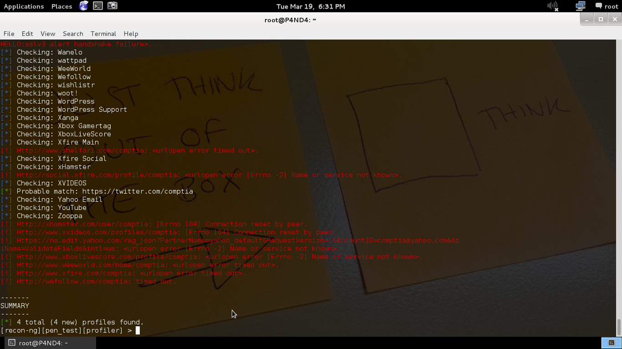Viewport: 622px width, 349px height.
Task: Open the clock calendar dropdown
Action: (311, 6)
